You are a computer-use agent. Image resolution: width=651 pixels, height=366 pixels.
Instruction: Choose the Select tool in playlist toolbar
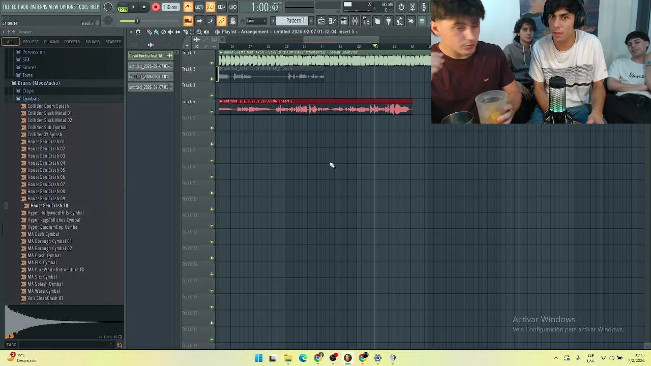click(192, 32)
